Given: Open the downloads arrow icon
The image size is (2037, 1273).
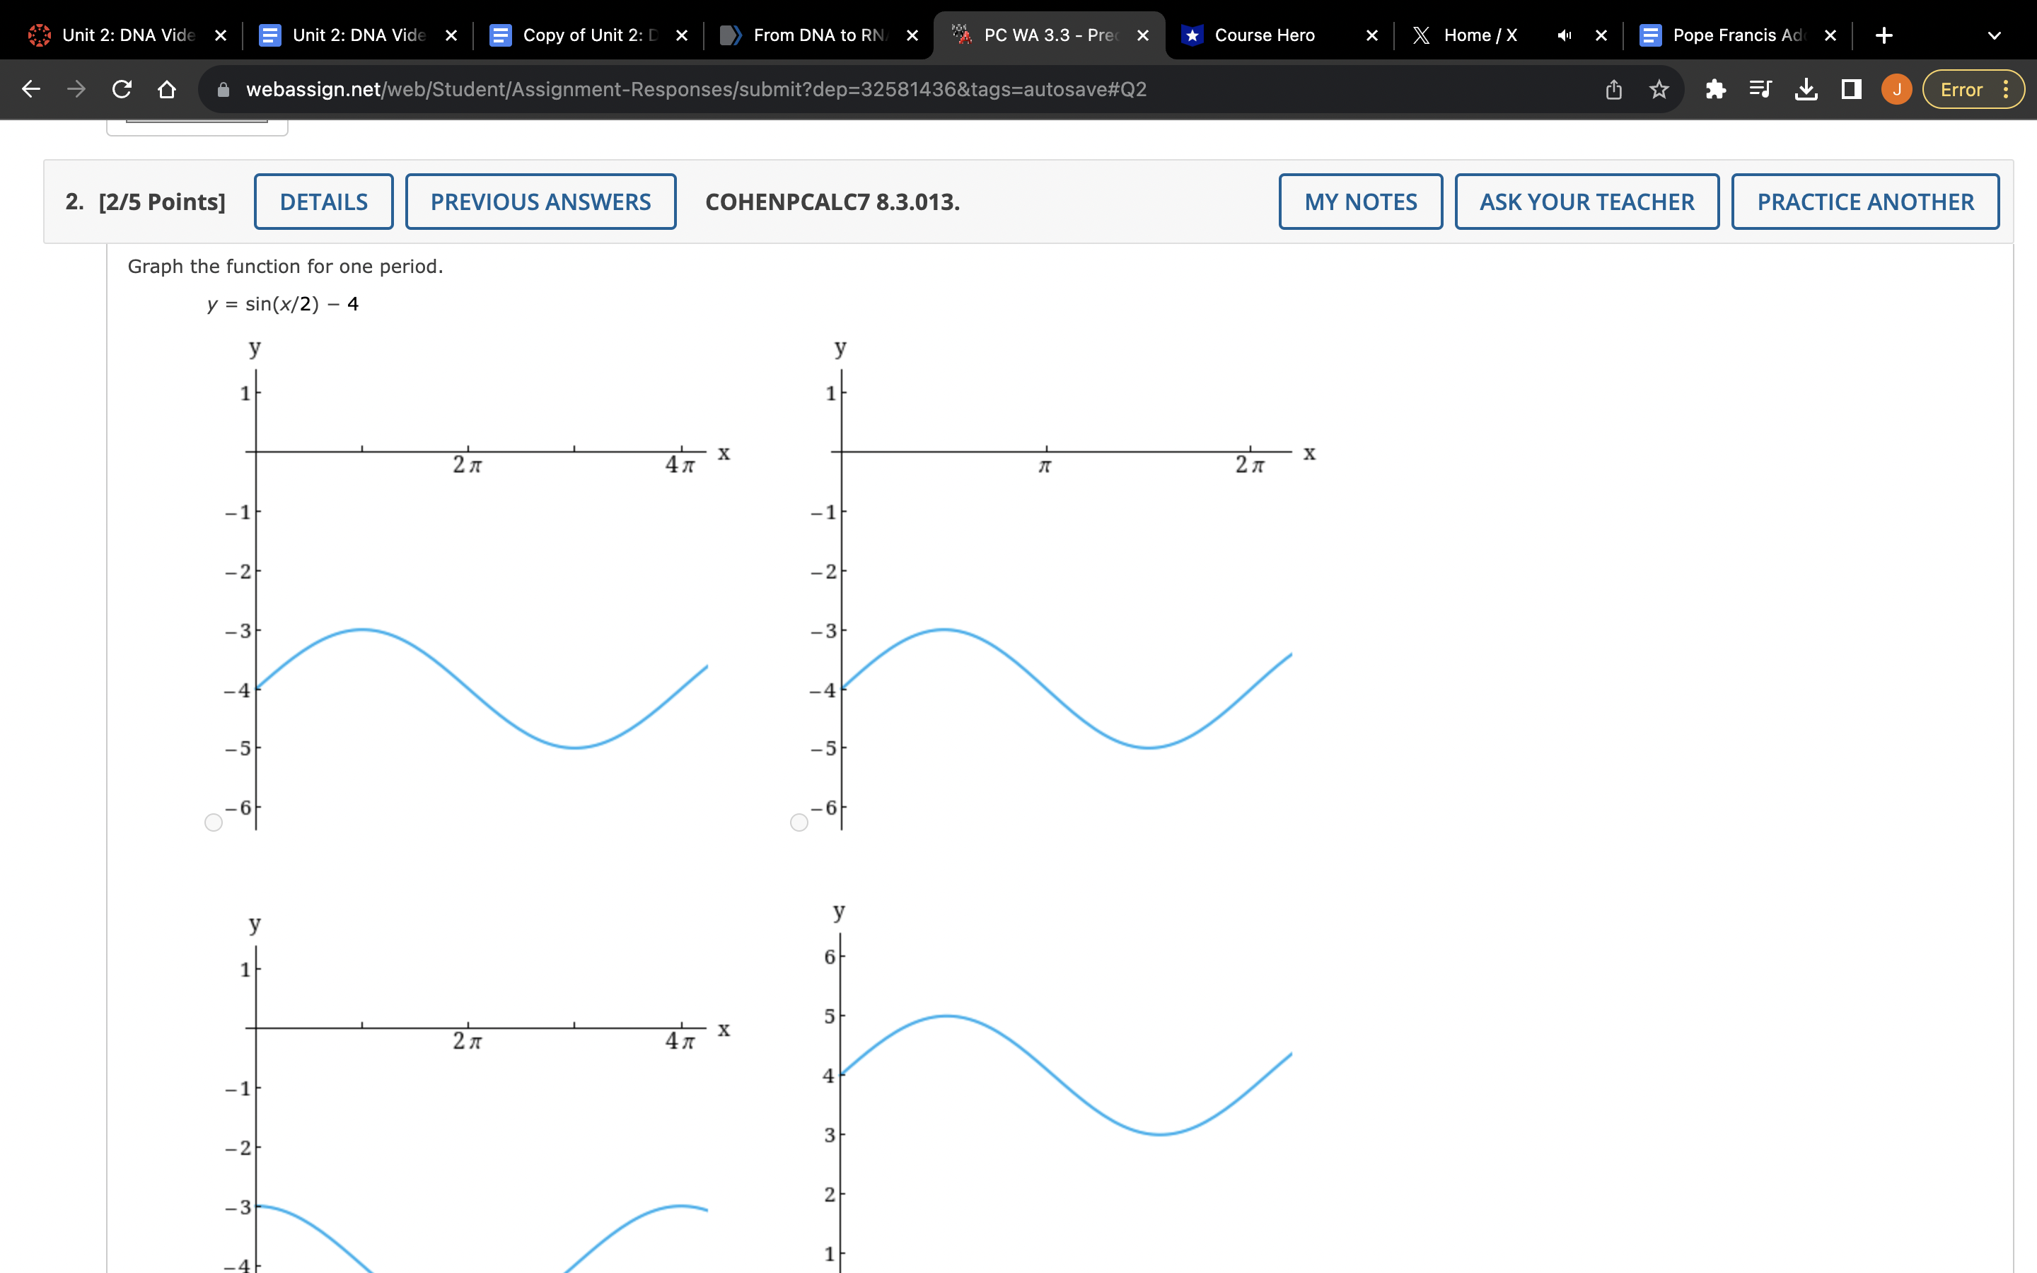Looking at the screenshot, I should [1806, 89].
